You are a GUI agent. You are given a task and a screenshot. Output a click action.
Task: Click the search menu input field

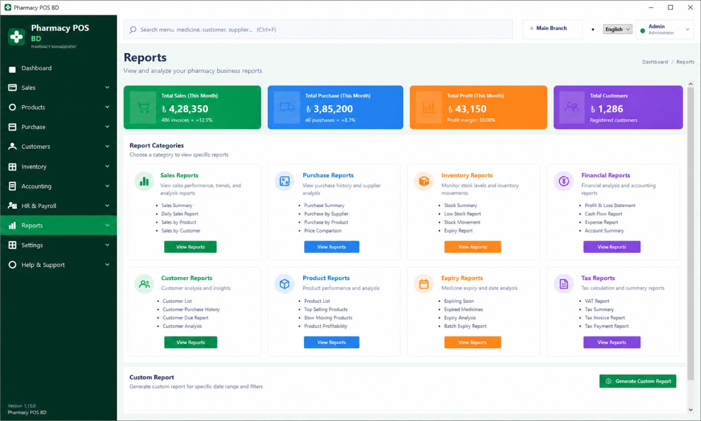tap(318, 29)
